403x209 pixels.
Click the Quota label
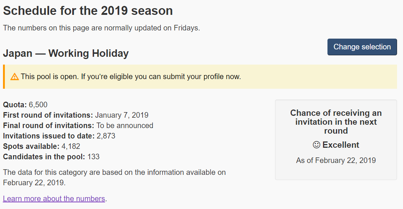click(x=15, y=105)
